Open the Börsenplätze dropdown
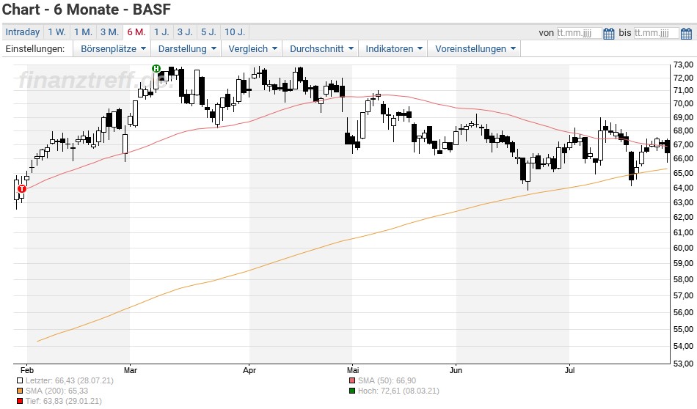This screenshot has width=697, height=409. click(113, 49)
